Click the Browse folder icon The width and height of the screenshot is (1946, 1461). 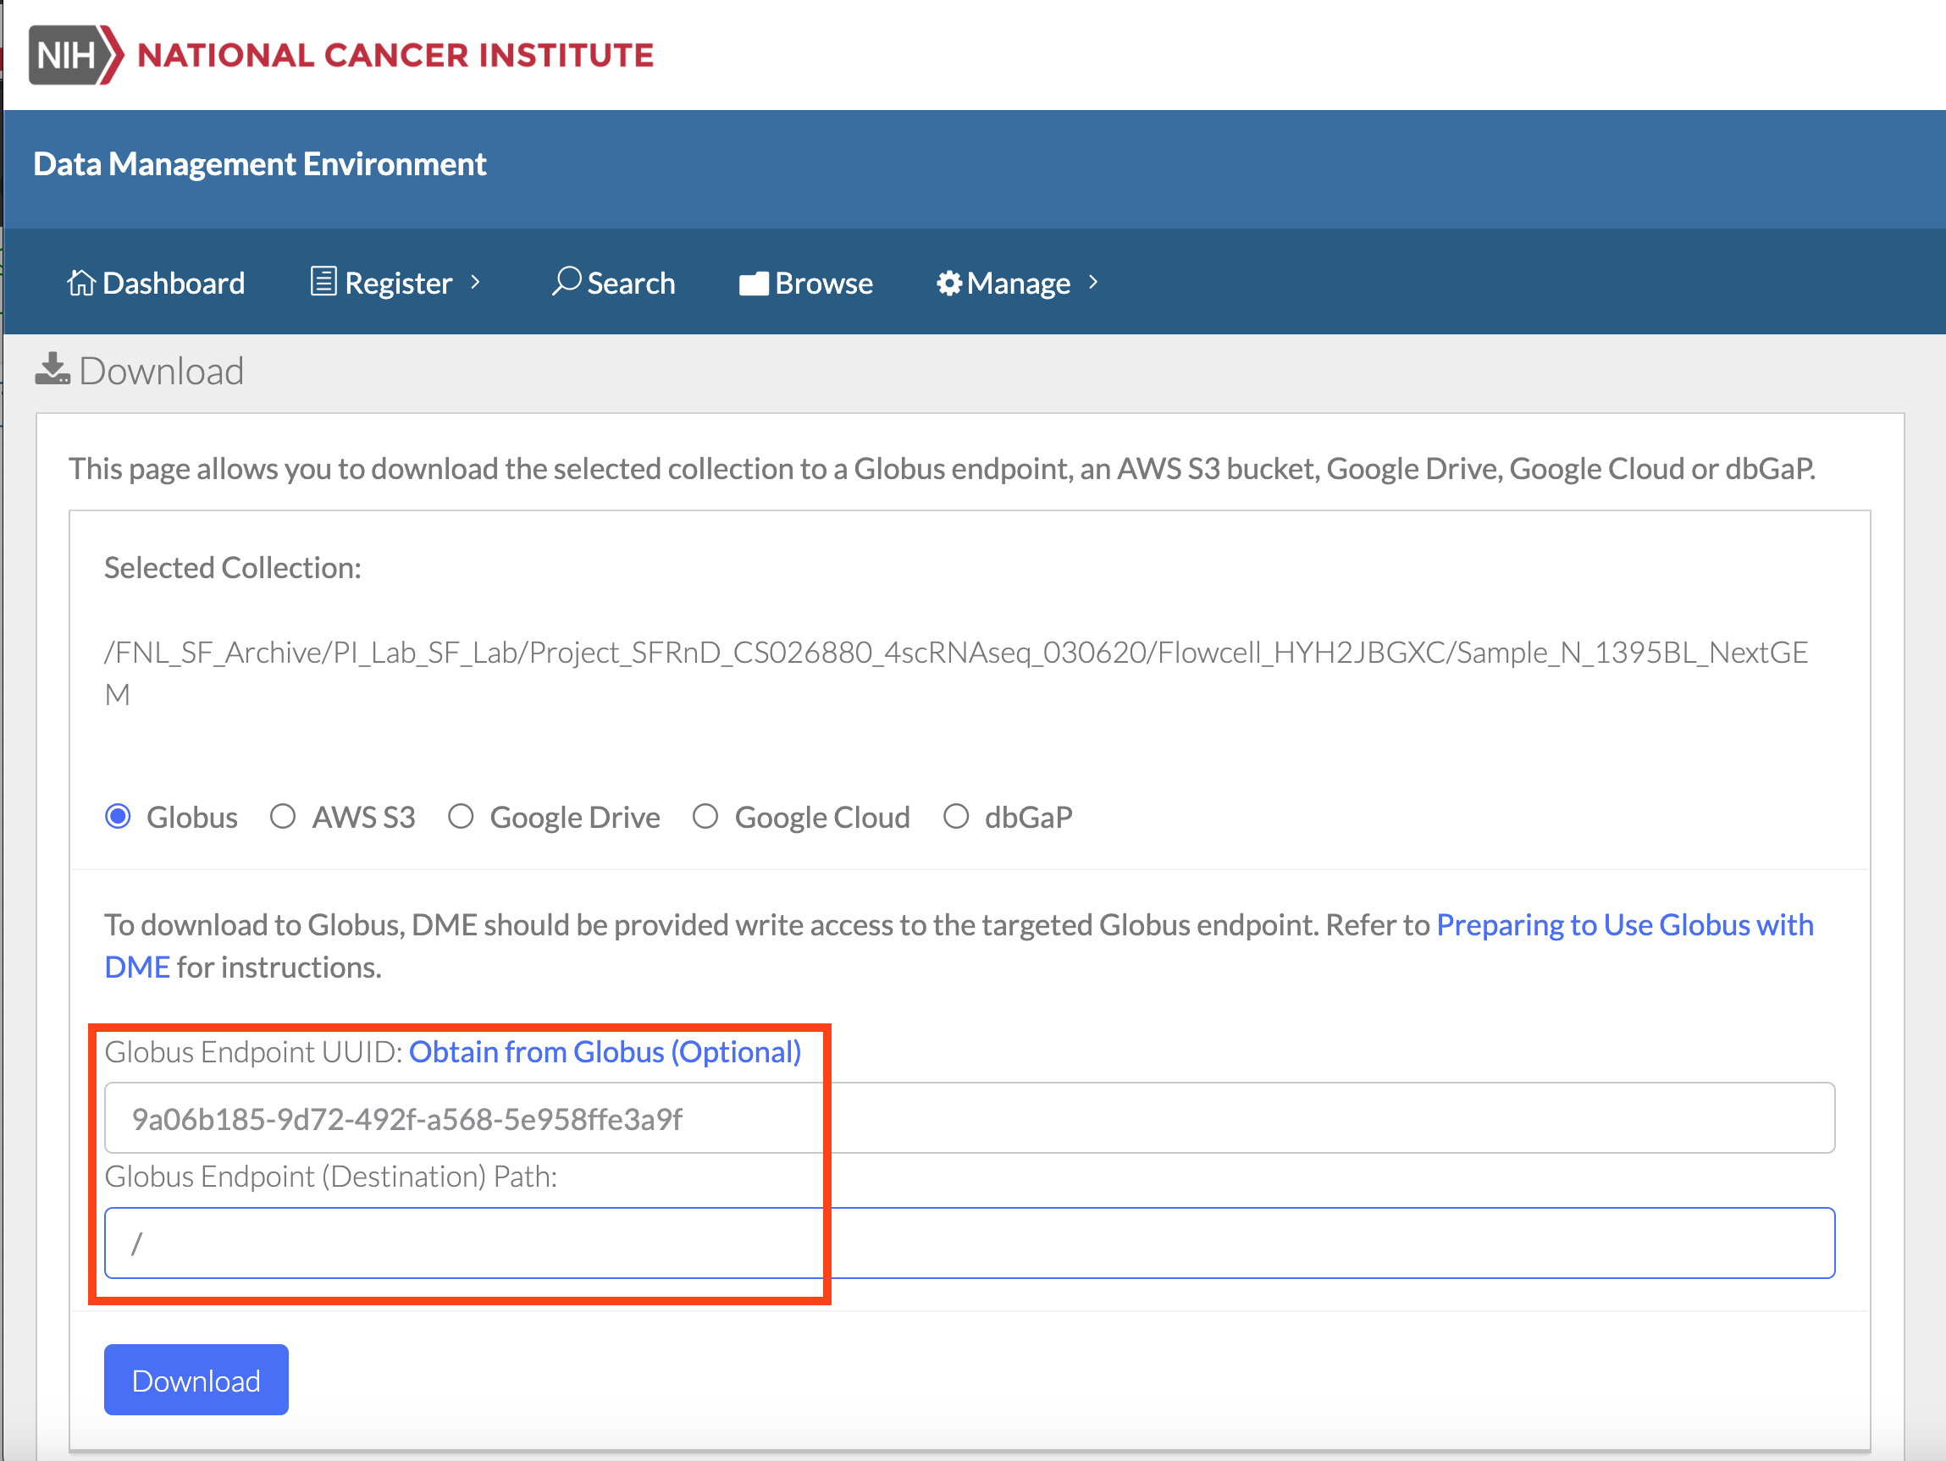tap(754, 284)
